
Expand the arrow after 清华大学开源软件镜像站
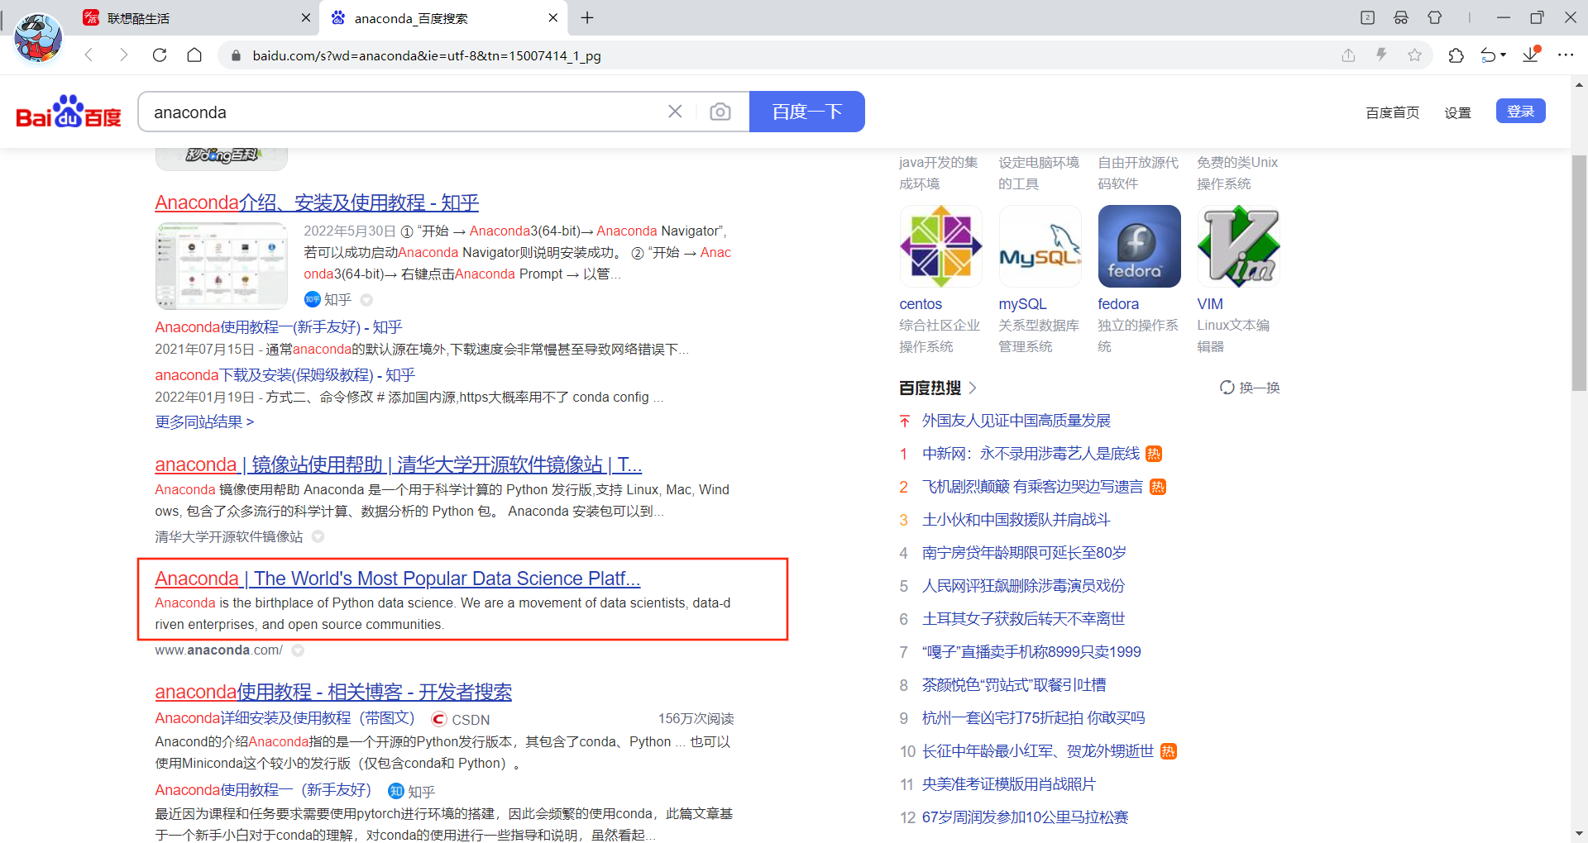click(318, 537)
